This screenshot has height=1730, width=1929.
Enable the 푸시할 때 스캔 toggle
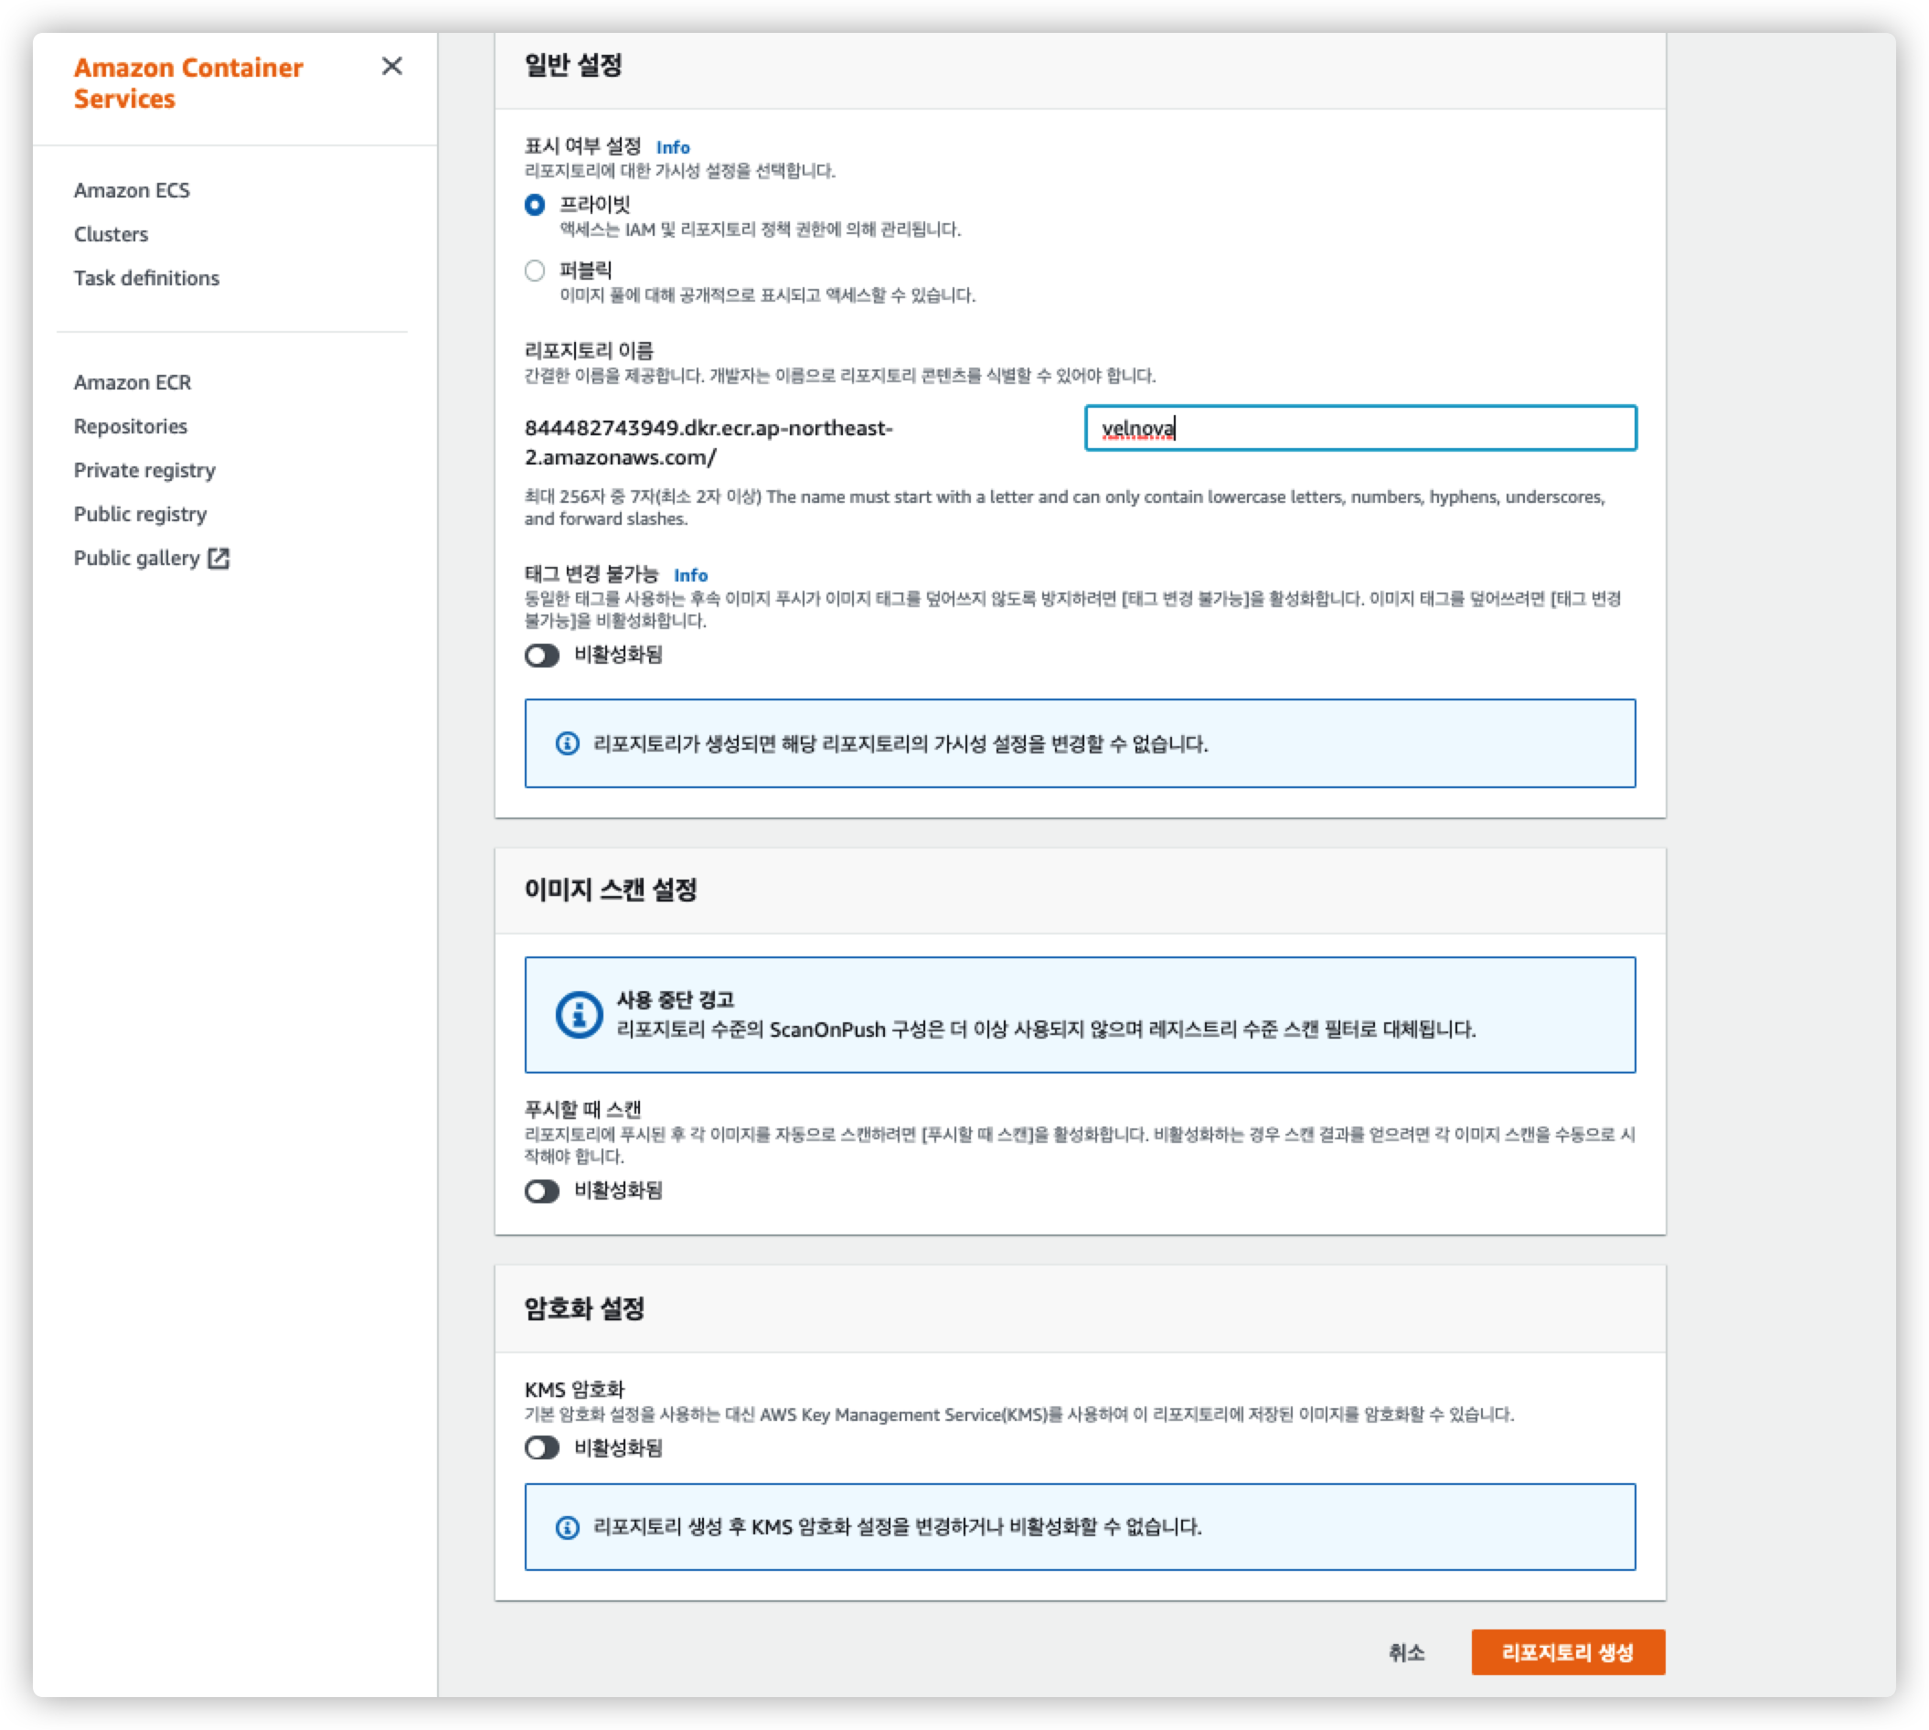tap(543, 1191)
